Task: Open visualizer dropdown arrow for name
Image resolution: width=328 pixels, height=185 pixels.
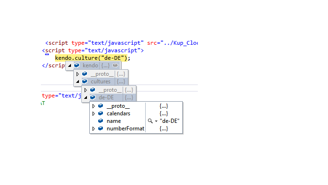Action: coord(156,121)
